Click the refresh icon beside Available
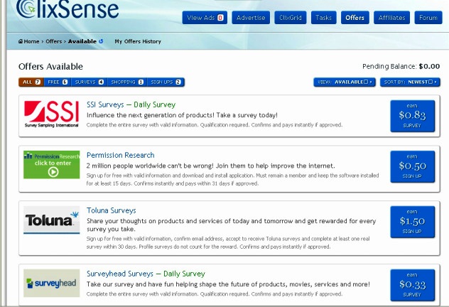 pos(101,41)
